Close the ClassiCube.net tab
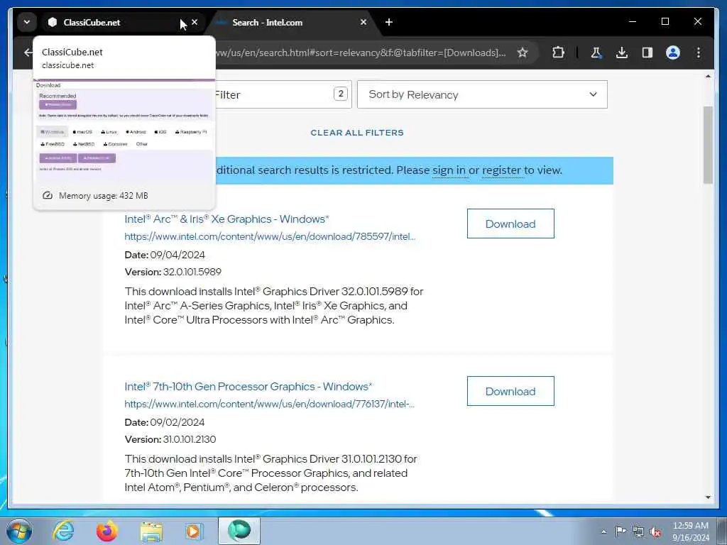This screenshot has width=727, height=545. [x=195, y=22]
